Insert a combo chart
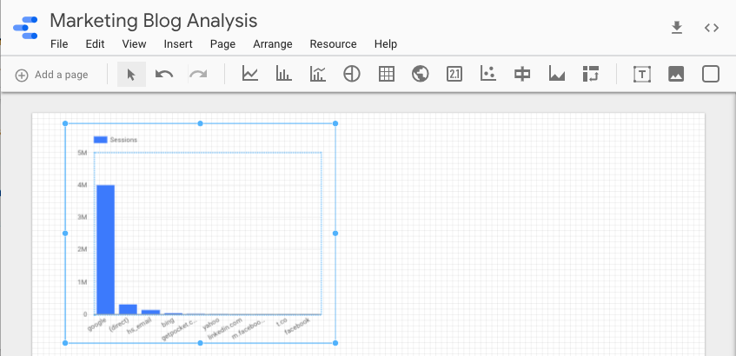This screenshot has width=736, height=356. tap(317, 75)
